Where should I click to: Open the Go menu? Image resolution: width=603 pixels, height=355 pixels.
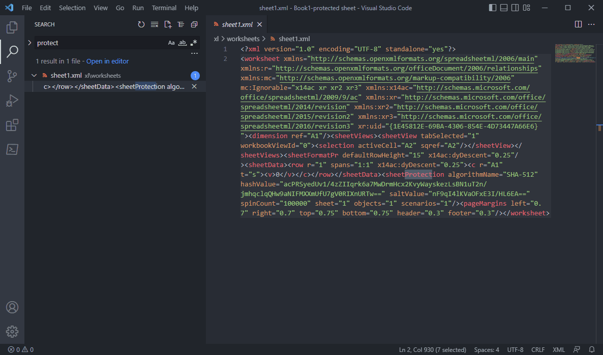pos(120,8)
